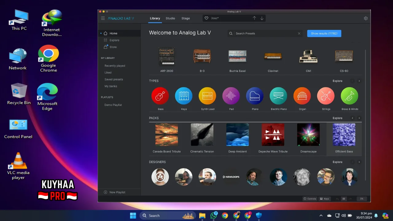The width and height of the screenshot is (393, 221).
Task: Click the undo arrow in bottom bar
Action: point(337,199)
